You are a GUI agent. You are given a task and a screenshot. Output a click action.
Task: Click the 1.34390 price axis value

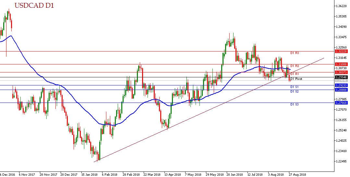point(342,27)
